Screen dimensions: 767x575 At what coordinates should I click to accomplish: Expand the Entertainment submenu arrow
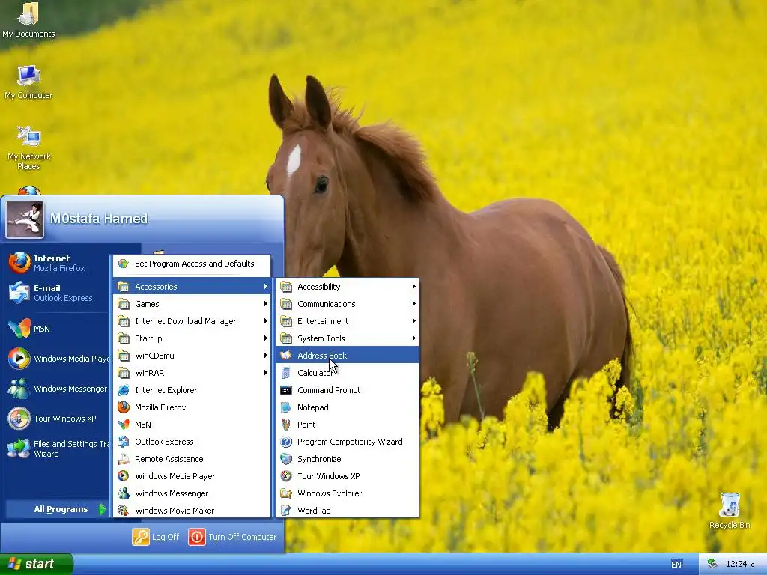(413, 321)
